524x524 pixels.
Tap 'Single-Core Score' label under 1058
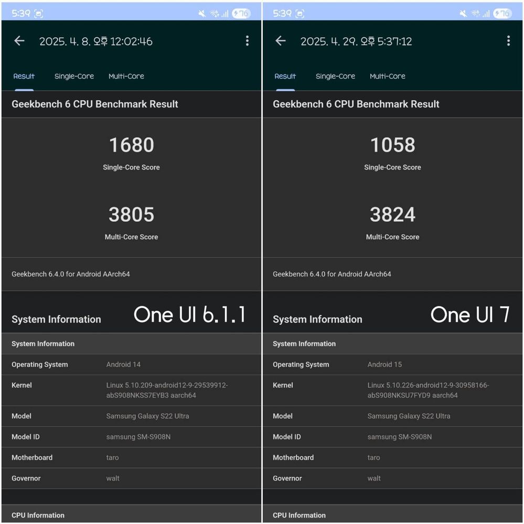(x=393, y=167)
